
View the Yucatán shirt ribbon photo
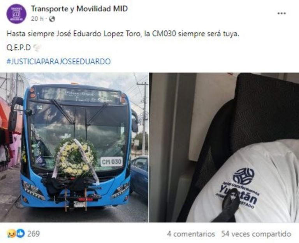click(224, 147)
